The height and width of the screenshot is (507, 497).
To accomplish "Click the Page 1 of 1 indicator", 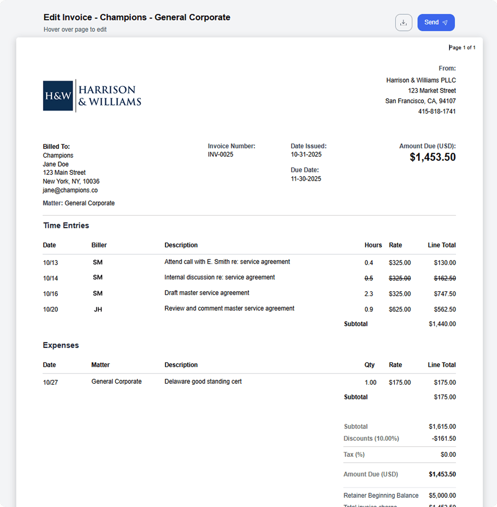I will (462, 47).
